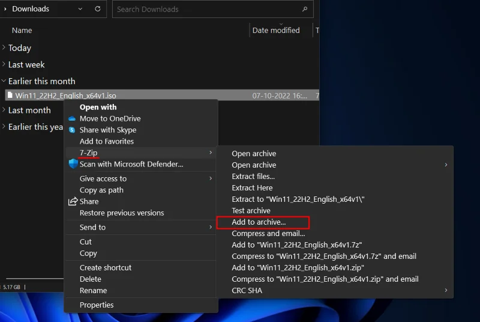Click the OneDrive cloud icon
Viewport: 480px width, 322px height.
(72, 118)
